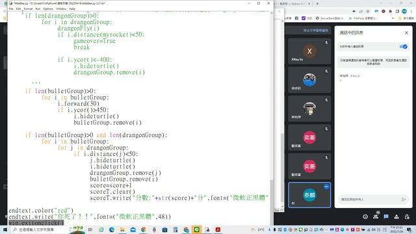Select the second participant tile with photo avatar
The width and height of the screenshot is (416, 234).
tap(309, 80)
